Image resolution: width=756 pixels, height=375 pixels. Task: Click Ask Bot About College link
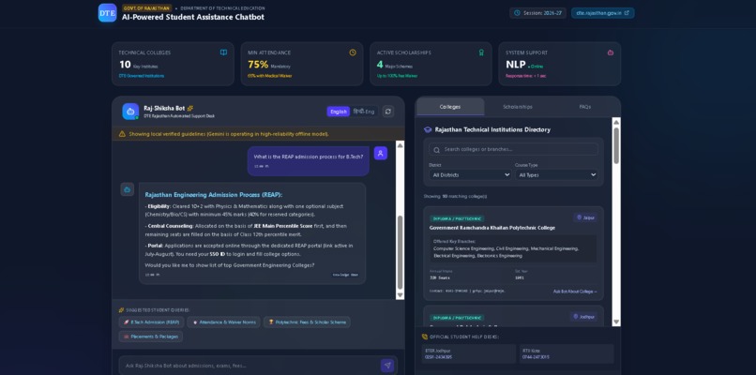pyautogui.click(x=575, y=292)
